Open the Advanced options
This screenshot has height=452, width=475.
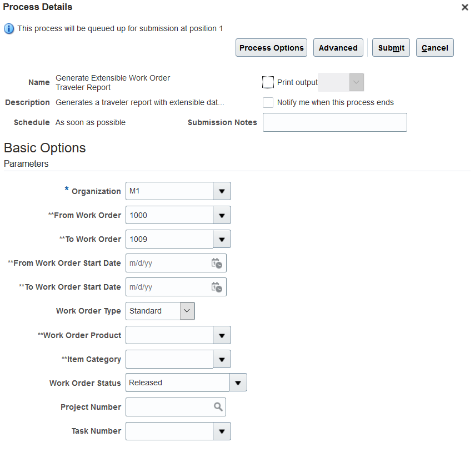(x=338, y=48)
